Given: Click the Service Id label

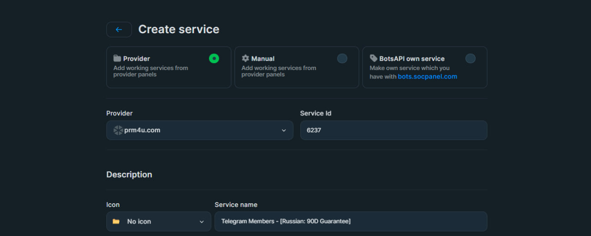Looking at the screenshot, I should click(316, 113).
